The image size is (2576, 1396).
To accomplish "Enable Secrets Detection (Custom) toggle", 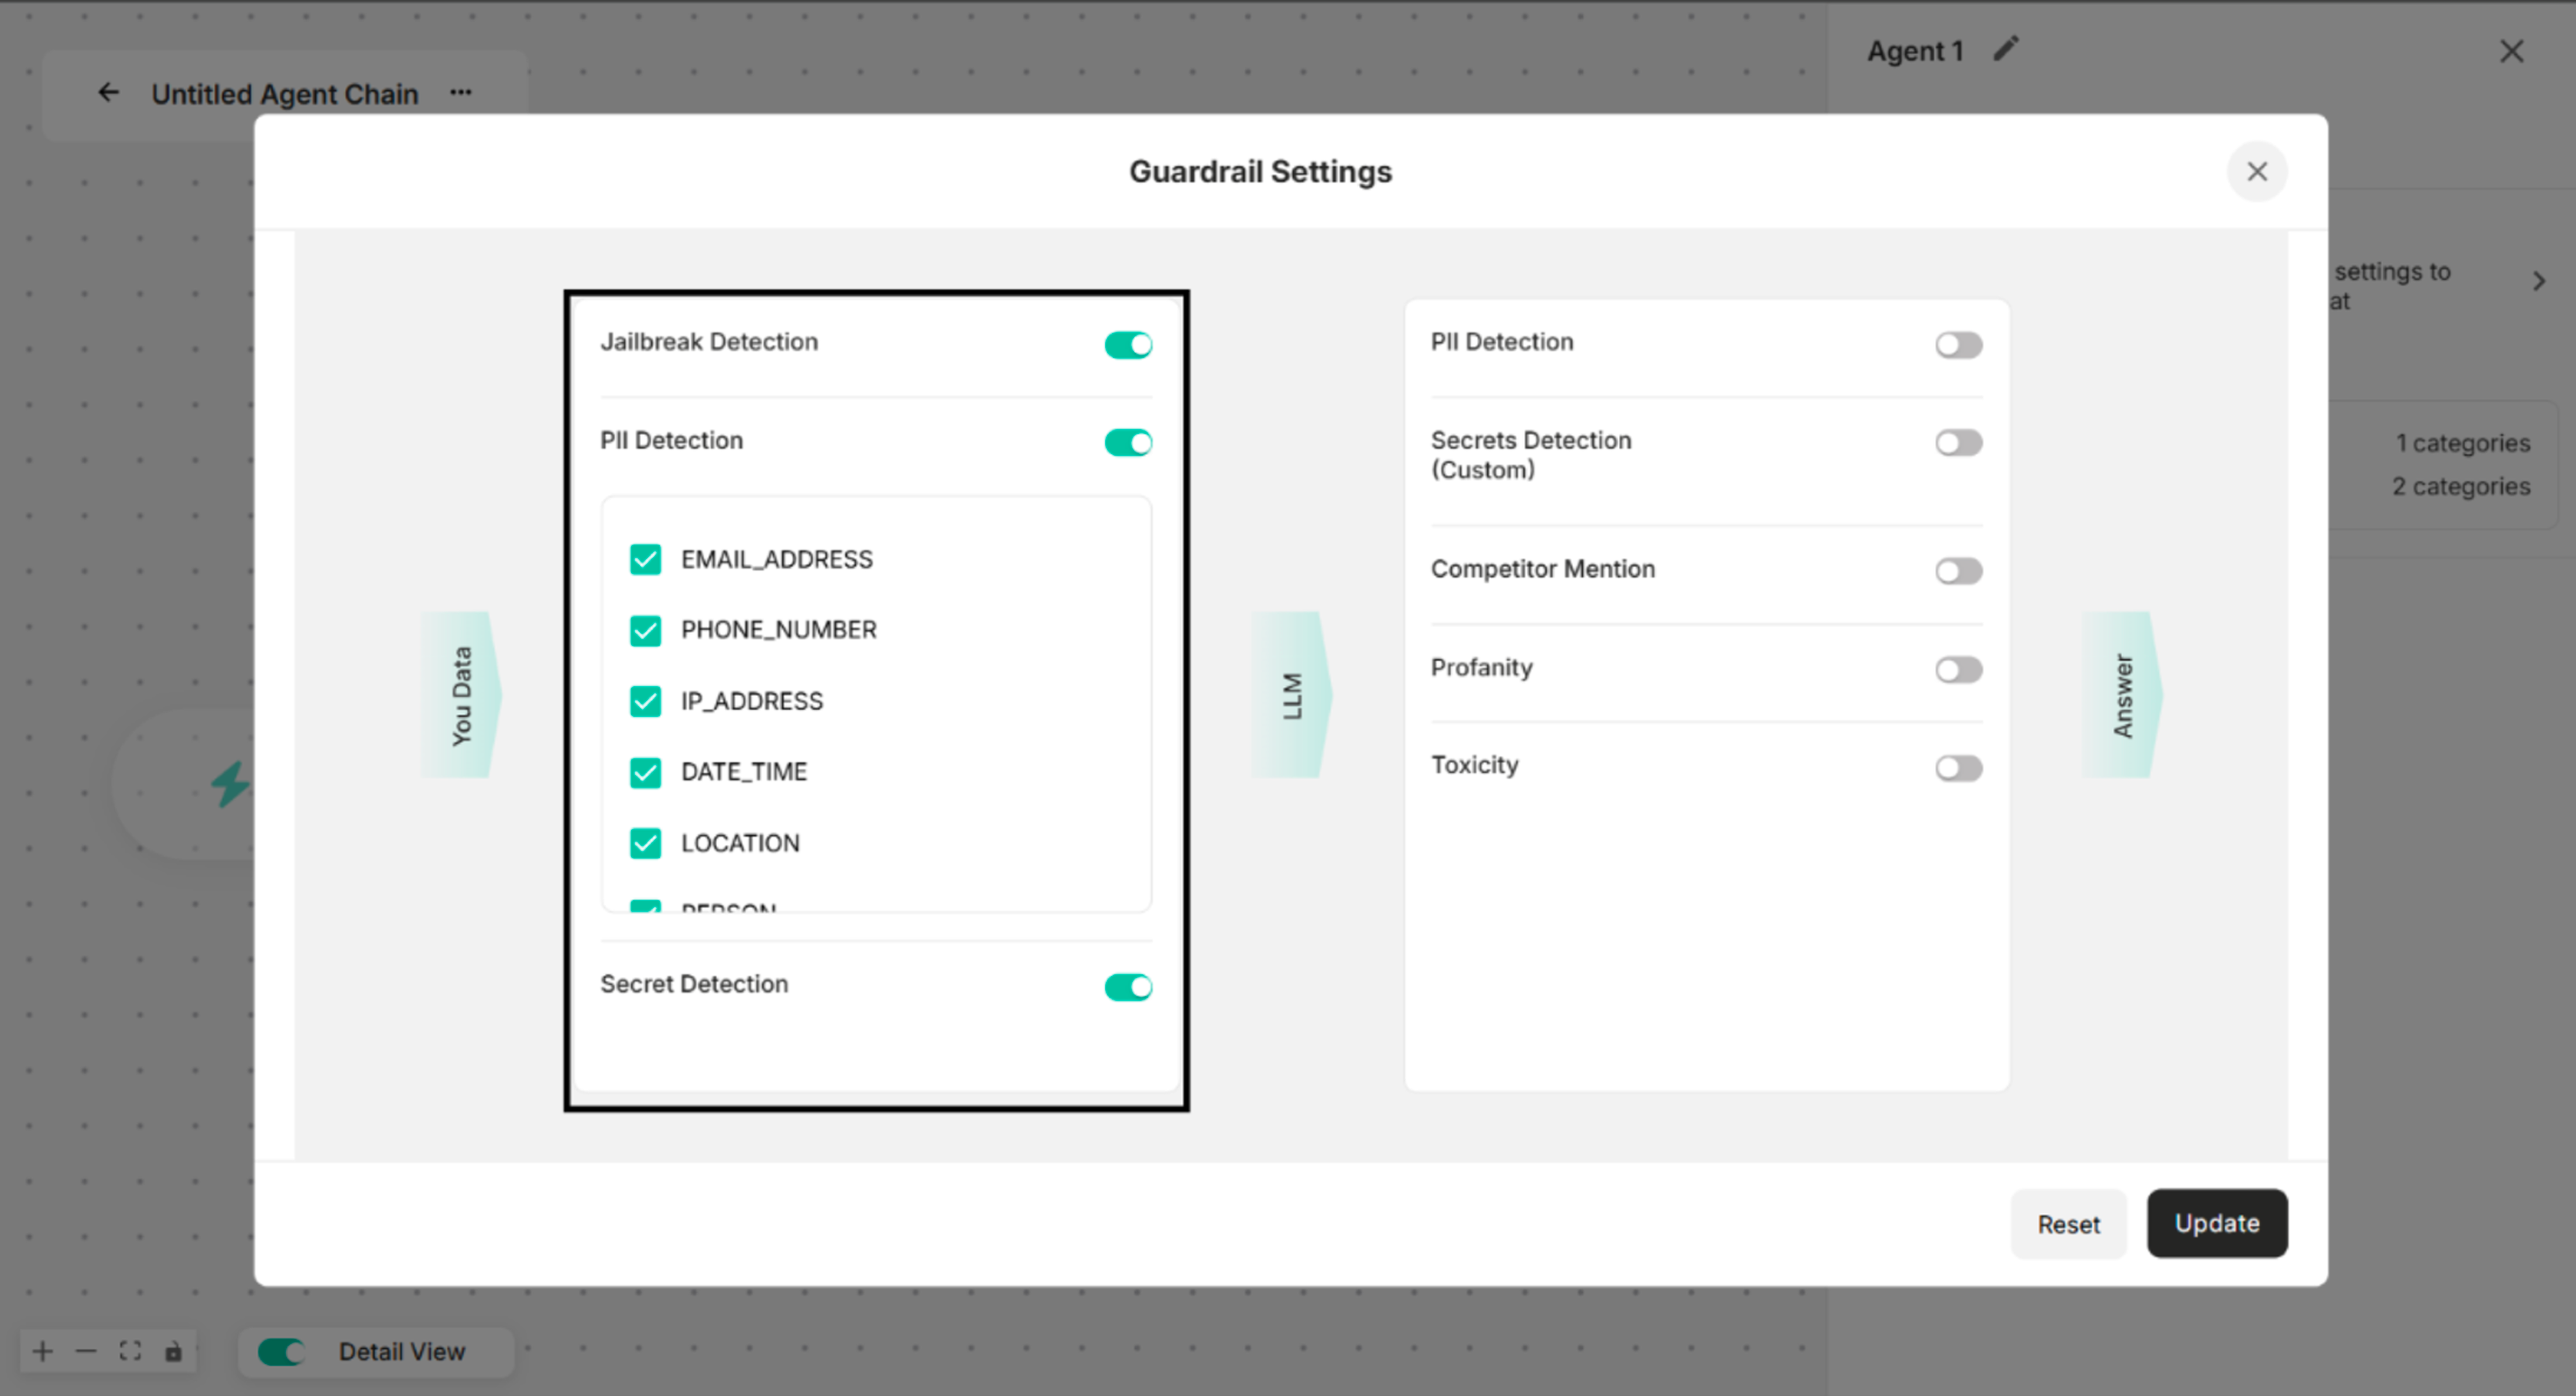I will coord(1958,442).
